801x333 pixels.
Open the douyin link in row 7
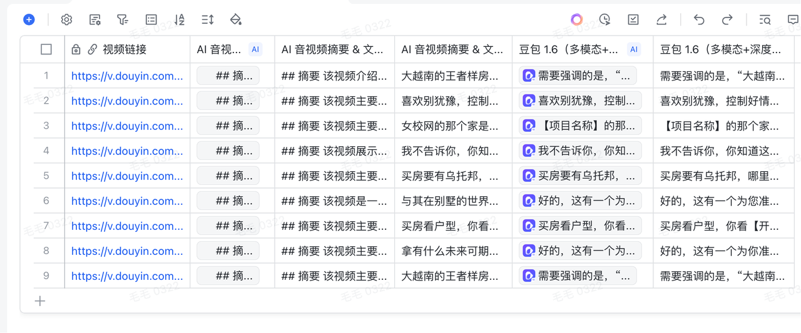click(127, 226)
